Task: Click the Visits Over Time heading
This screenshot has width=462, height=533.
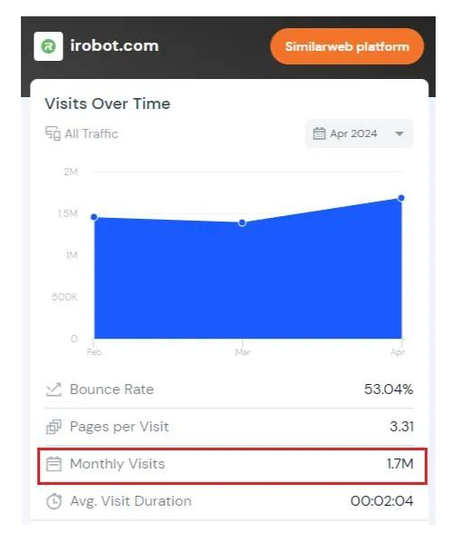Action: click(107, 104)
